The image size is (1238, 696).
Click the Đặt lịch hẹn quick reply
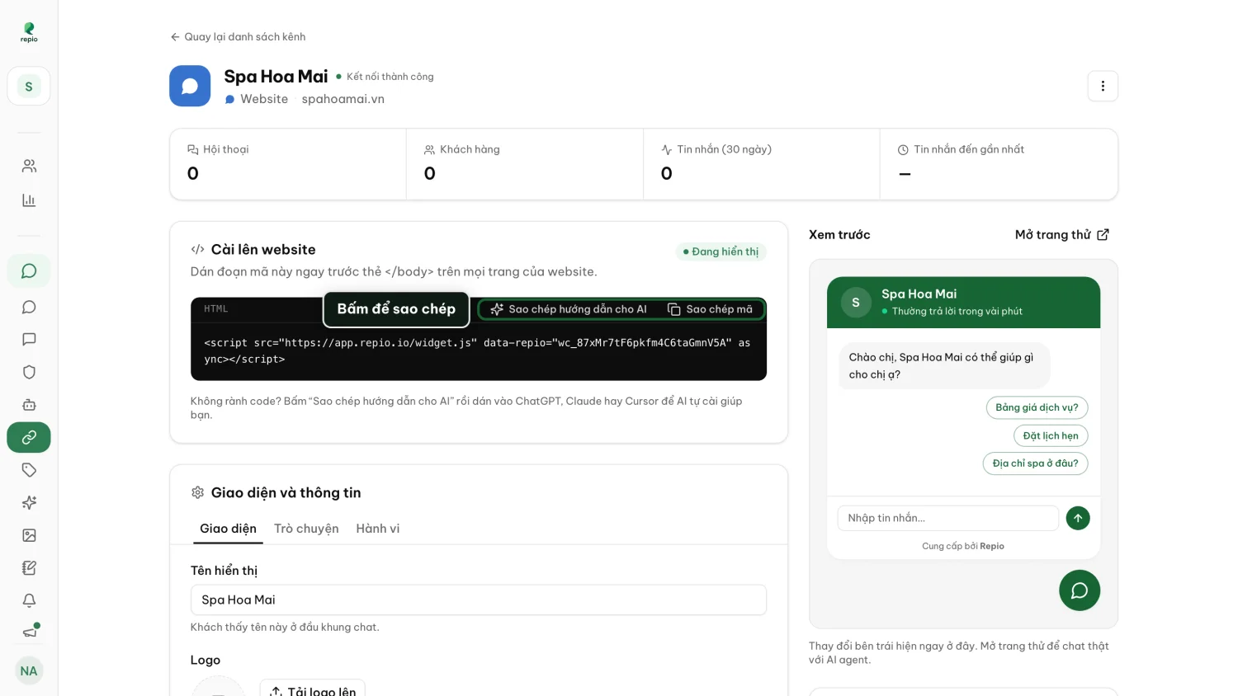(1051, 435)
